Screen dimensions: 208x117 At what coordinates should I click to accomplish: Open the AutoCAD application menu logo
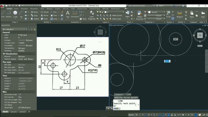(2, 6)
